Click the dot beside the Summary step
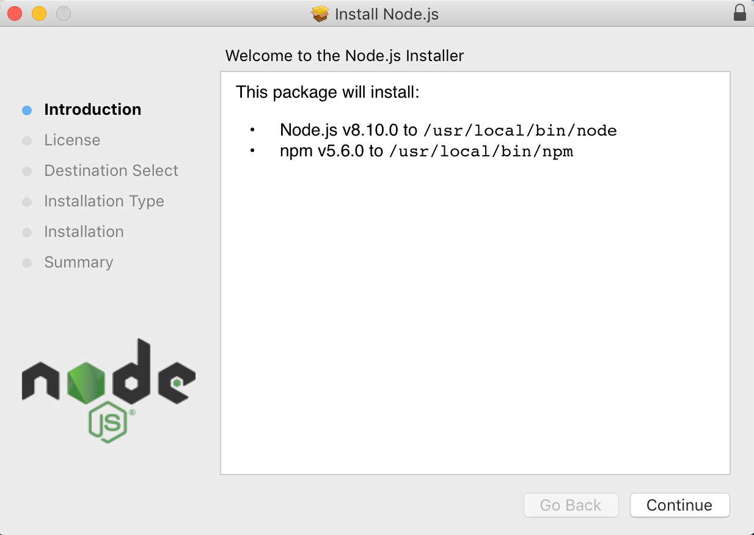Image resolution: width=754 pixels, height=535 pixels. coord(27,262)
